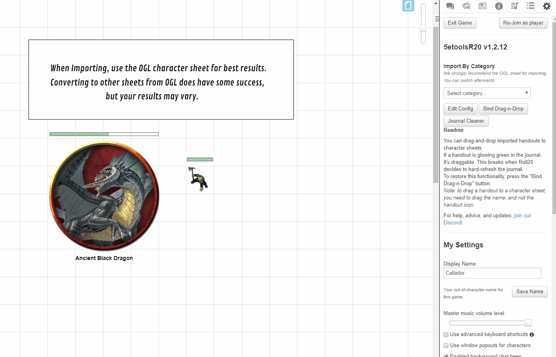Open the Collections list icon
This screenshot has width=556, height=357.
click(x=531, y=6)
